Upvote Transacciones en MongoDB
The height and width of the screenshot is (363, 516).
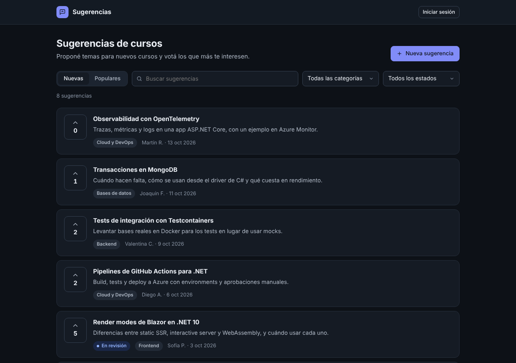(x=75, y=178)
